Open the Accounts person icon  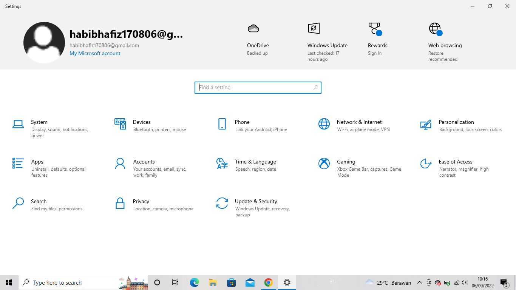tap(120, 164)
